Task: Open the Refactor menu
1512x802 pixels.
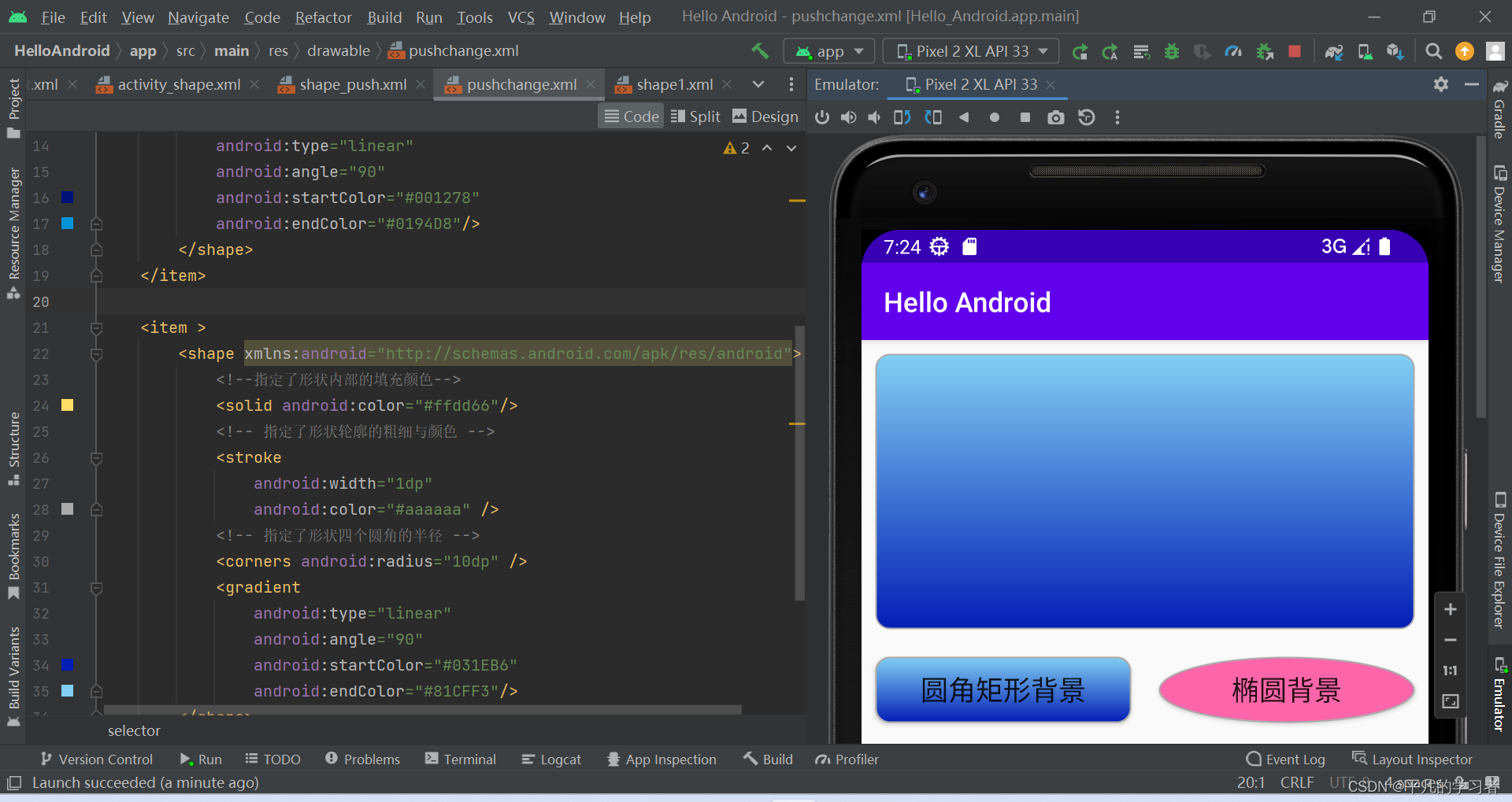Action: 322,17
